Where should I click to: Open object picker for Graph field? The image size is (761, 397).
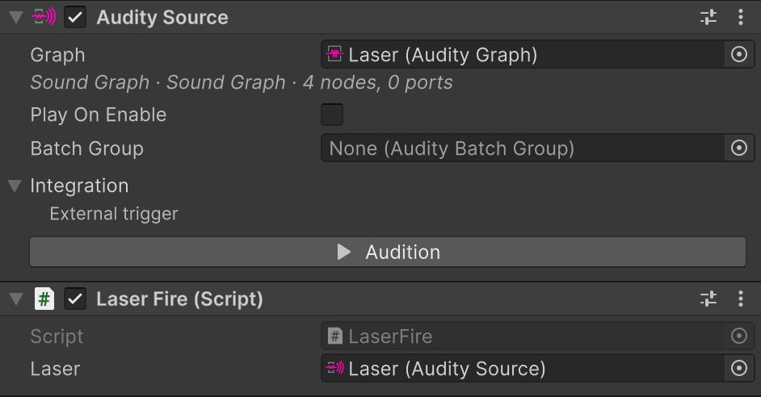pos(739,54)
